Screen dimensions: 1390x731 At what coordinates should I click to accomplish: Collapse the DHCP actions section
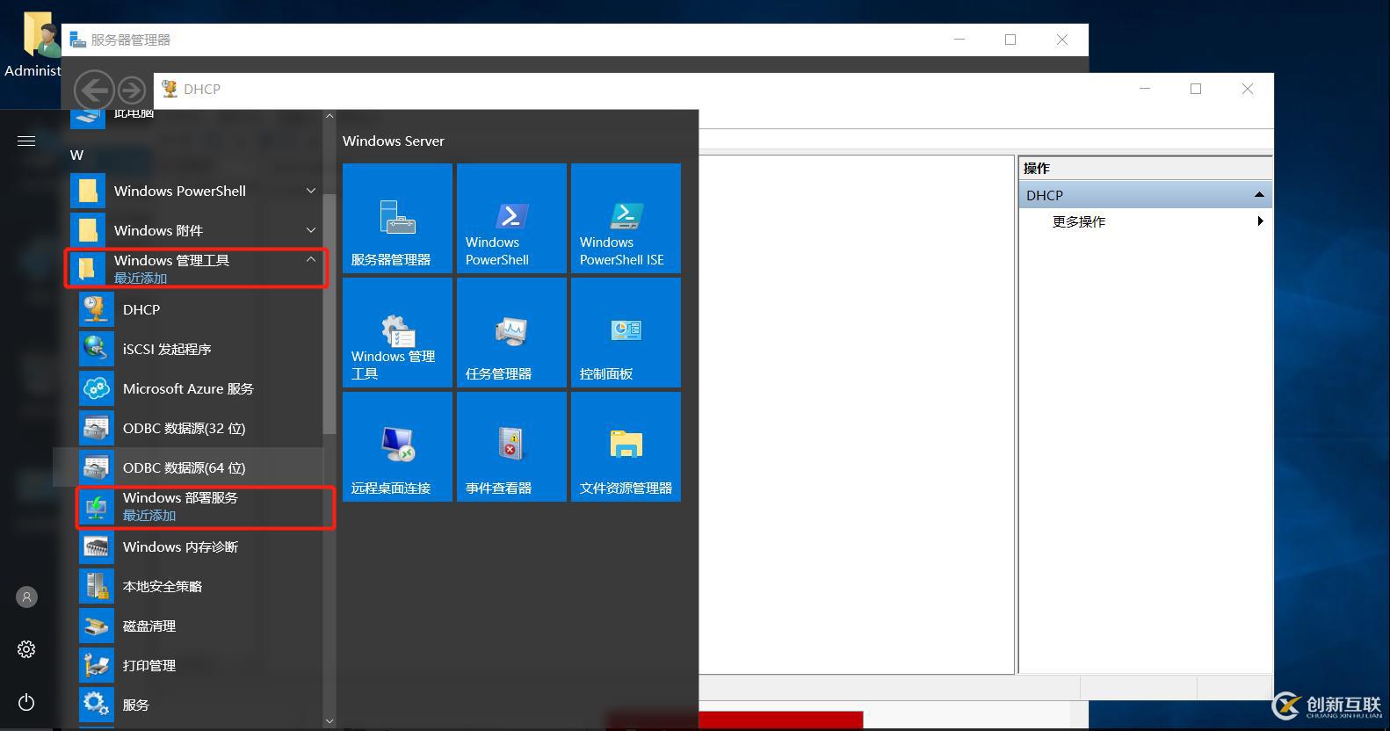tap(1259, 195)
